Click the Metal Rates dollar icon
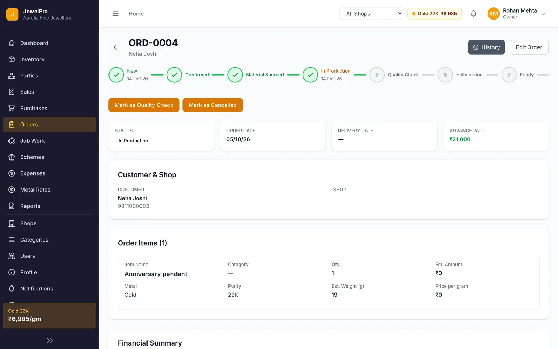The height and width of the screenshot is (349, 558). coord(12,190)
